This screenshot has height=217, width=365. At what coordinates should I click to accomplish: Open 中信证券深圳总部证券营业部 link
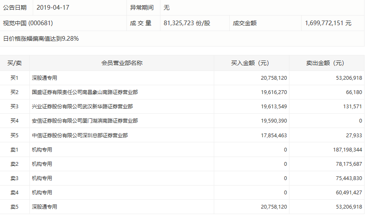click(x=80, y=135)
